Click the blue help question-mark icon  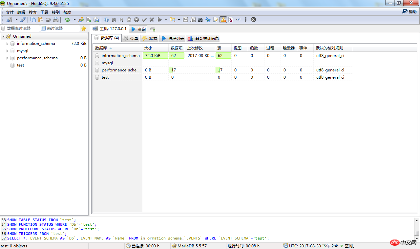click(x=106, y=20)
